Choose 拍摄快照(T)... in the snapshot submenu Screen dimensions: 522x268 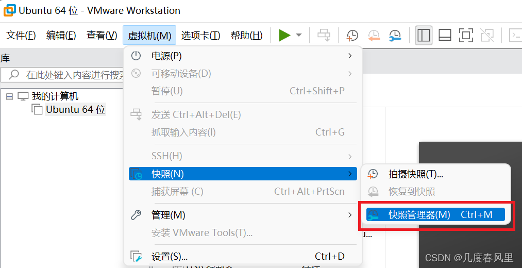tap(435, 174)
